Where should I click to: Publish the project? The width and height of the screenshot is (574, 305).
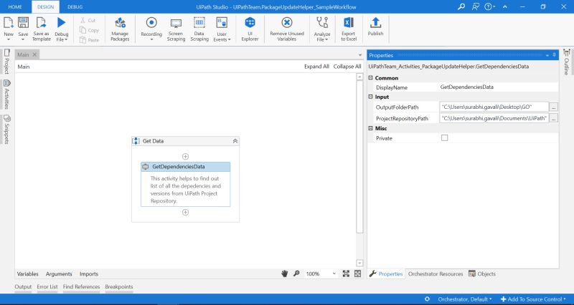[375, 27]
